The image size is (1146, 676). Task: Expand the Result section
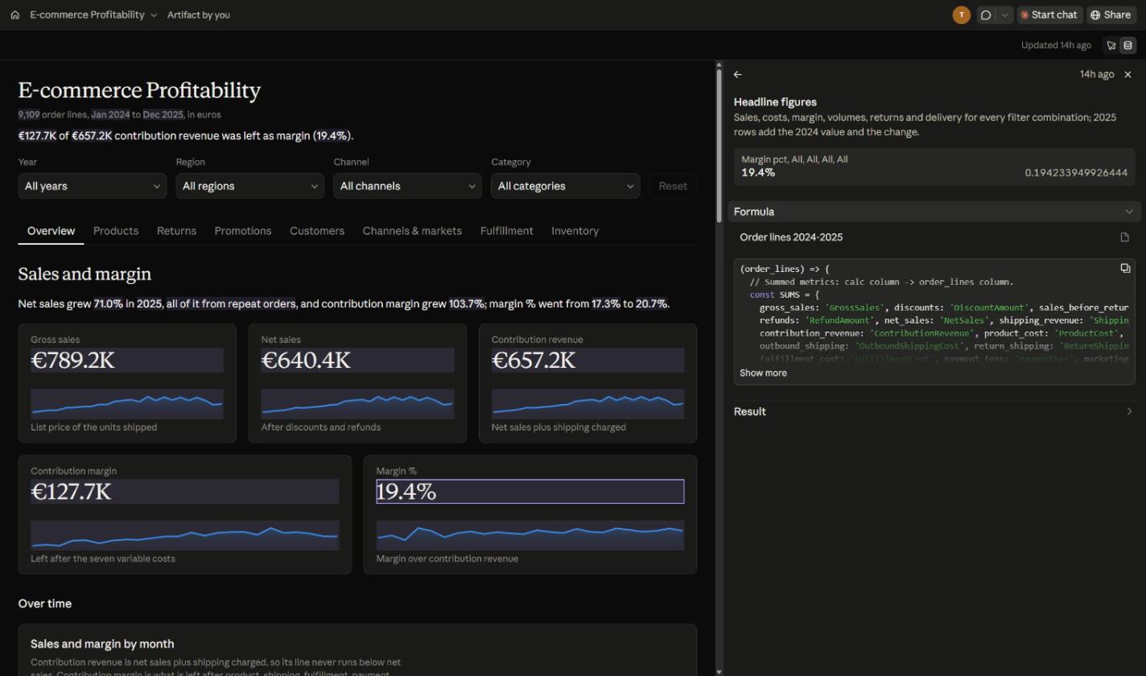tap(934, 411)
